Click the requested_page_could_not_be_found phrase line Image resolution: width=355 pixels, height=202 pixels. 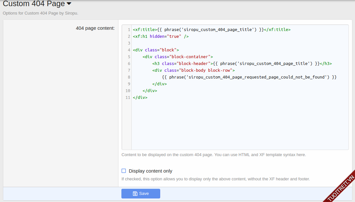pos(249,77)
